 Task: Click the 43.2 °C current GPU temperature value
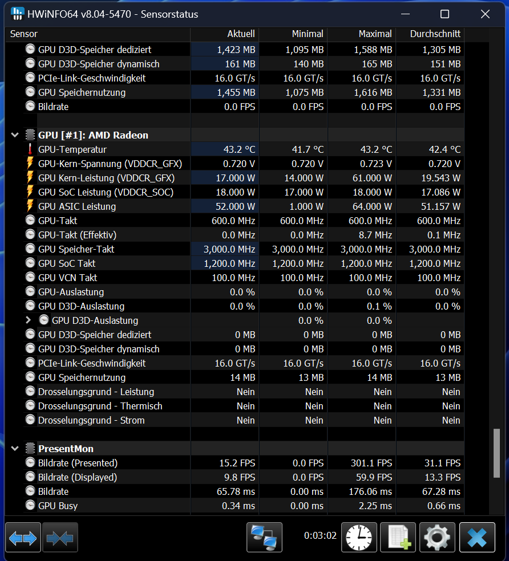[239, 149]
